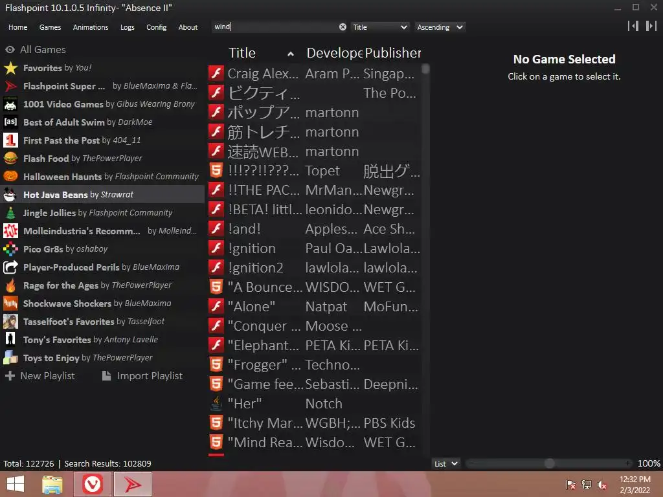Open the Title sort-by dropdown
The height and width of the screenshot is (497, 663).
click(x=379, y=27)
